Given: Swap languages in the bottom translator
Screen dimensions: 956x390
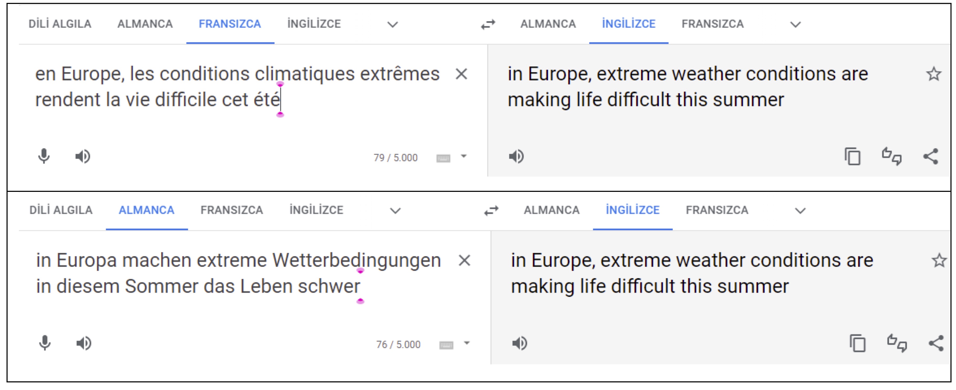Looking at the screenshot, I should 491,211.
